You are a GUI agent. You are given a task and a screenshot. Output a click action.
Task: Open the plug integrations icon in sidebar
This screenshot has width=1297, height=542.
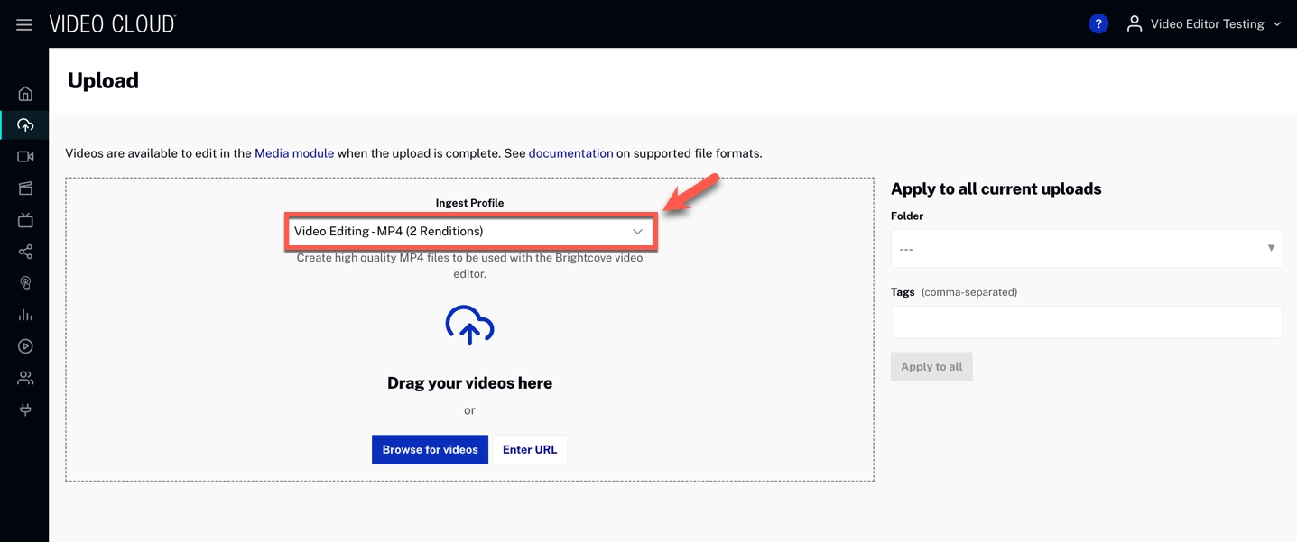(25, 409)
